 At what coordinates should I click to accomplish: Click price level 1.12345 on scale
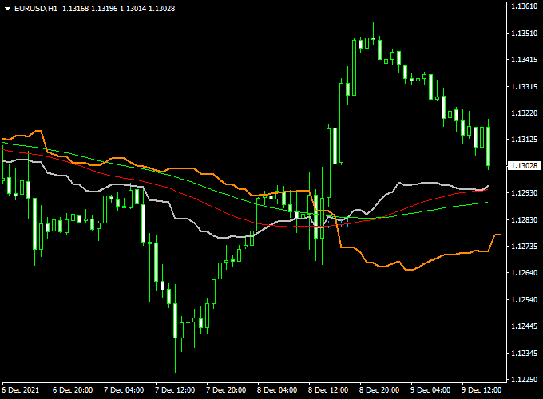525,353
